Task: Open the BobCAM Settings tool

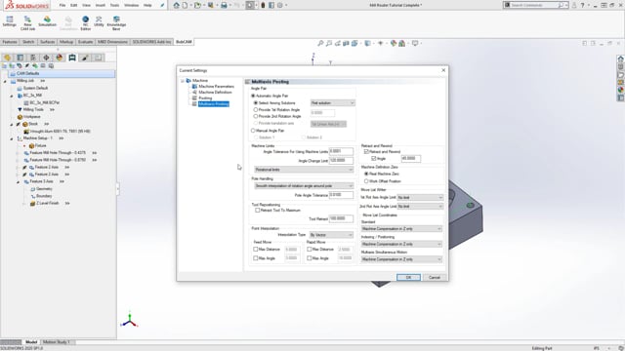Action: coord(9,21)
